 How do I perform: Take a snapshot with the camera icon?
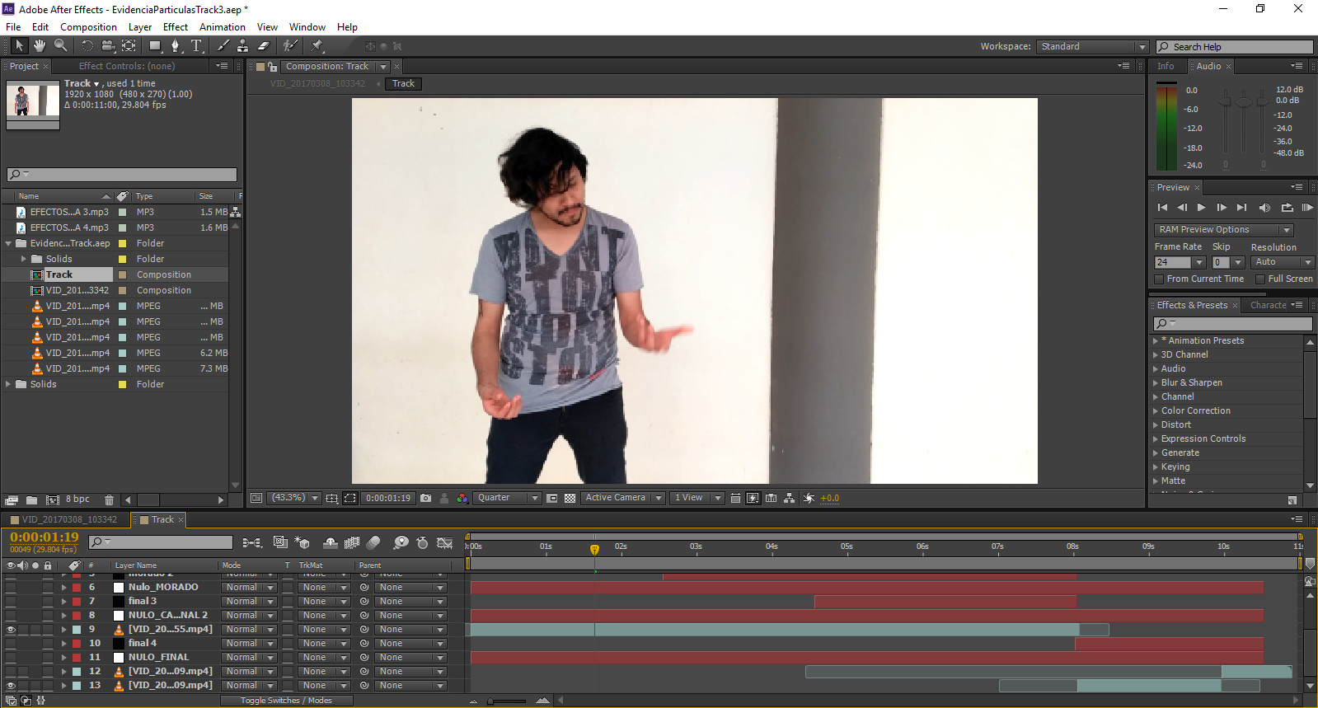(x=425, y=498)
